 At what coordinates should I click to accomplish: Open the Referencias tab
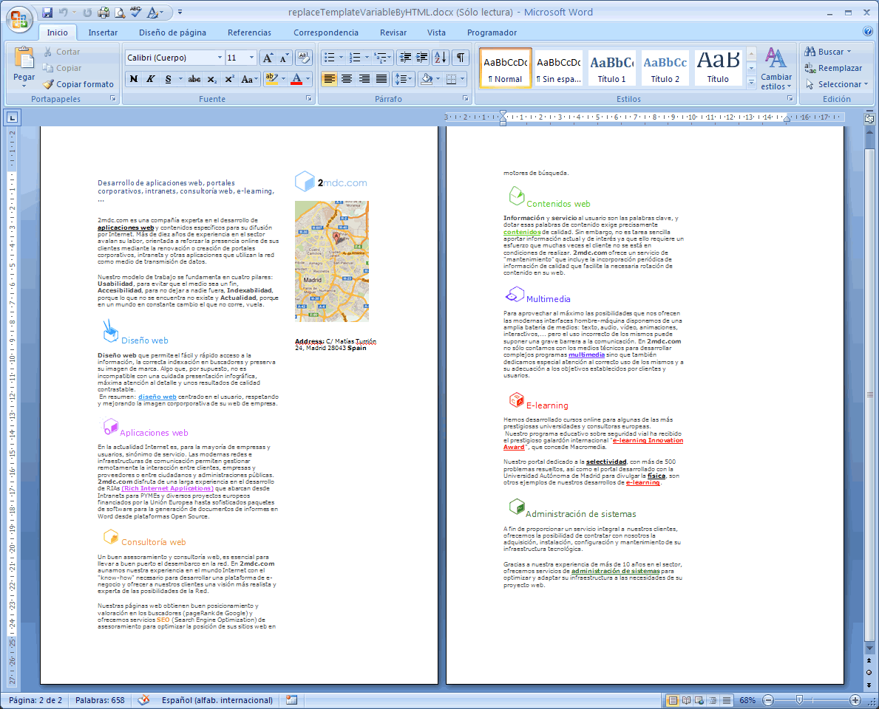(249, 32)
